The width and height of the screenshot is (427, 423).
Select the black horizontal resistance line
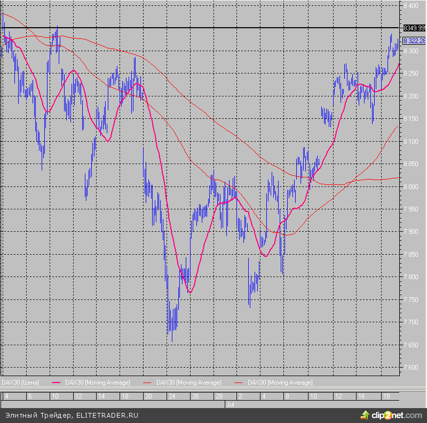[213, 27]
